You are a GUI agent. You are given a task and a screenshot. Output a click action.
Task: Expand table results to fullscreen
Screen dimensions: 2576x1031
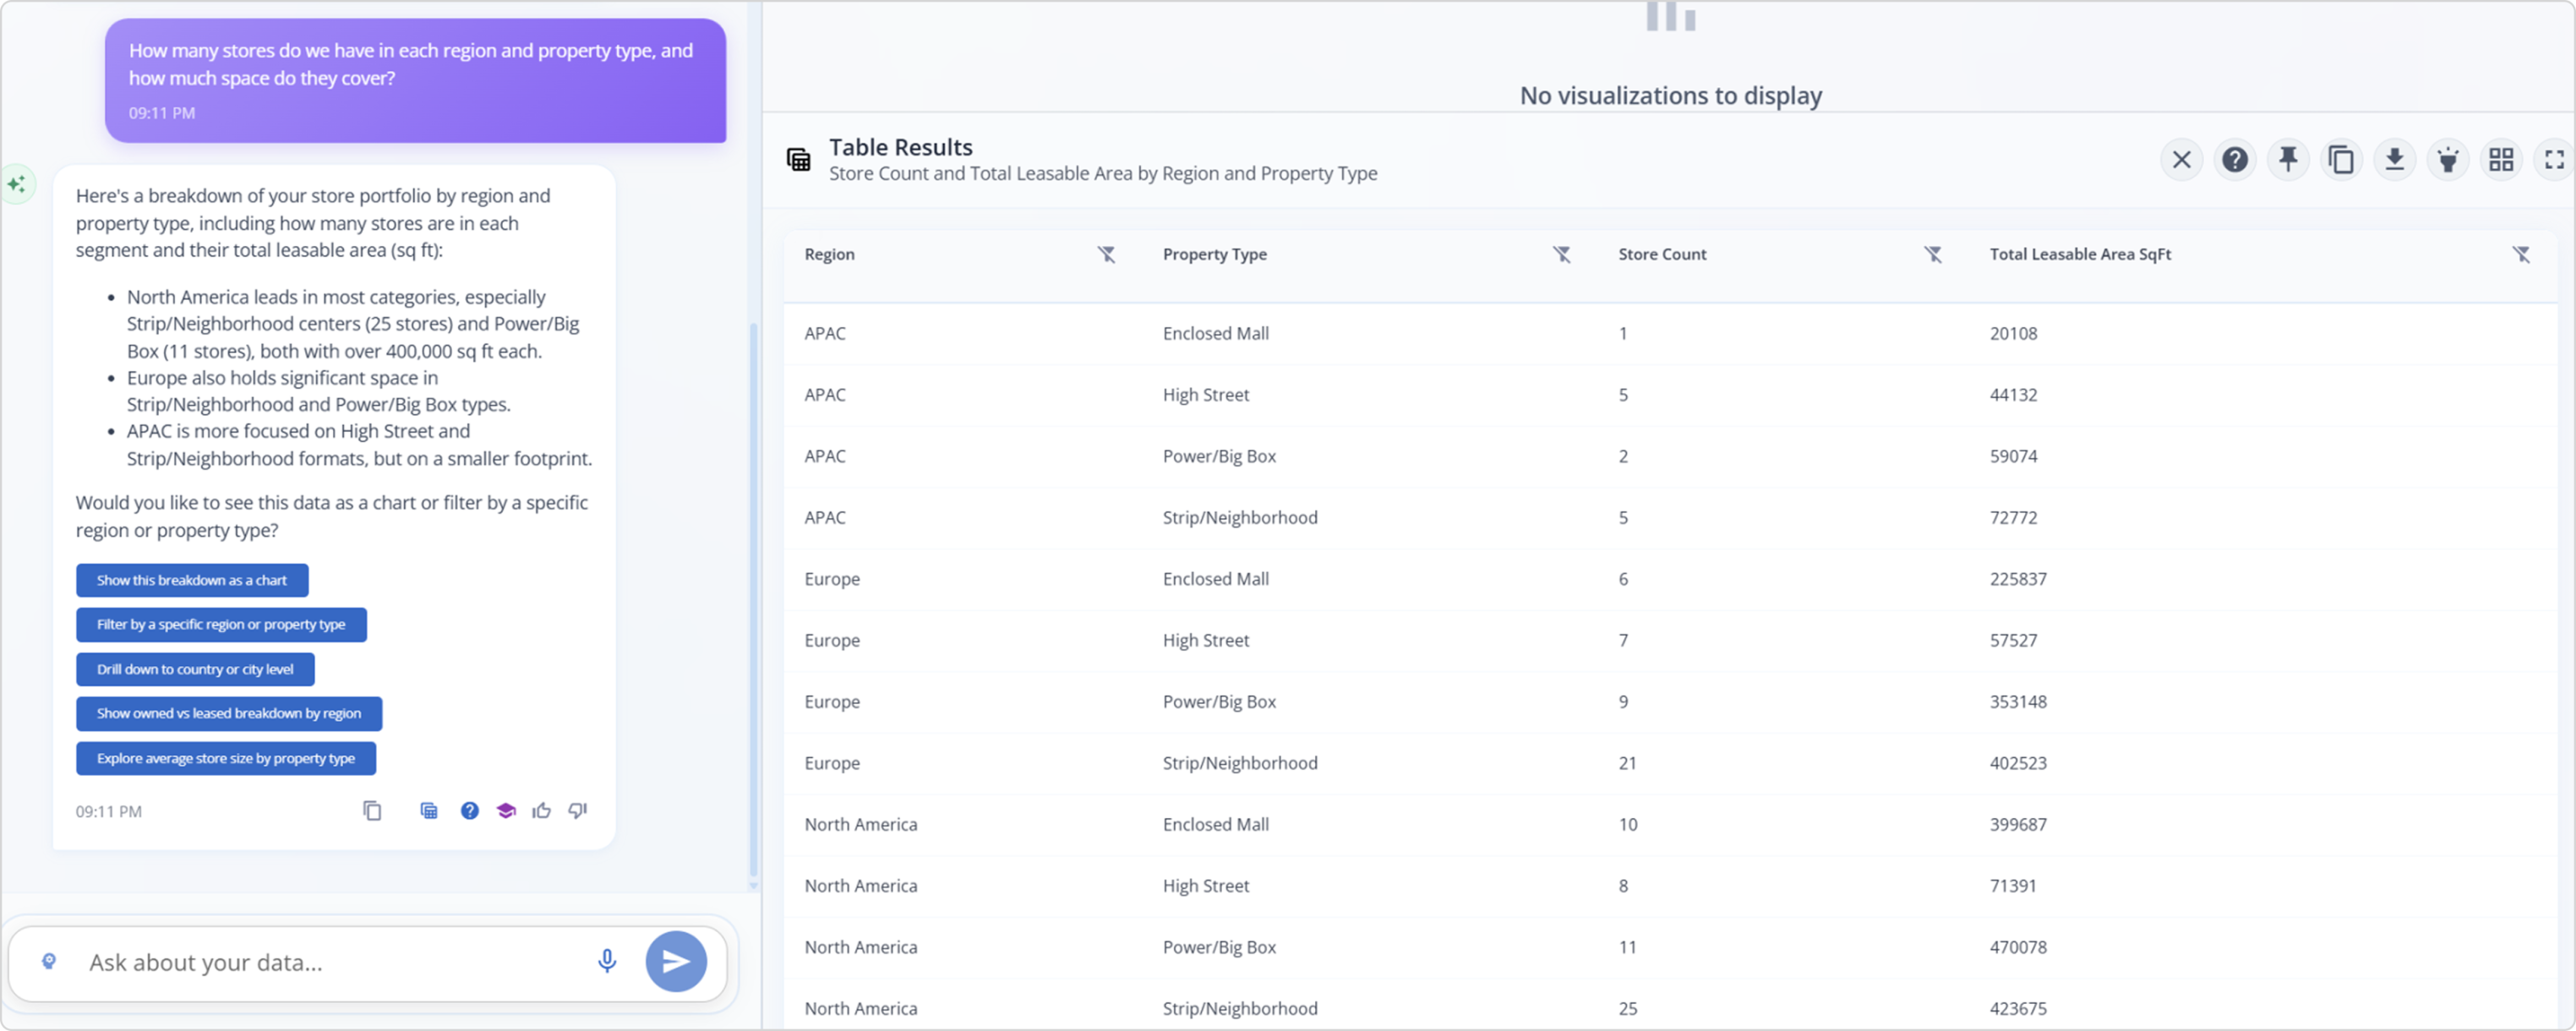(2554, 160)
